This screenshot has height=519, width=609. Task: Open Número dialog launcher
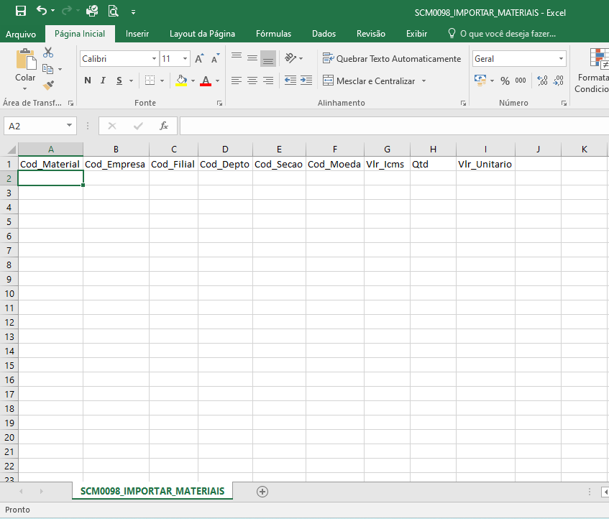point(564,104)
